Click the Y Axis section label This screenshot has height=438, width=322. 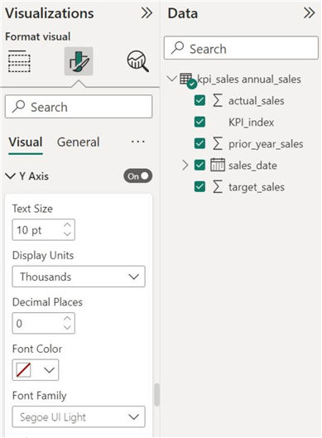coord(34,176)
